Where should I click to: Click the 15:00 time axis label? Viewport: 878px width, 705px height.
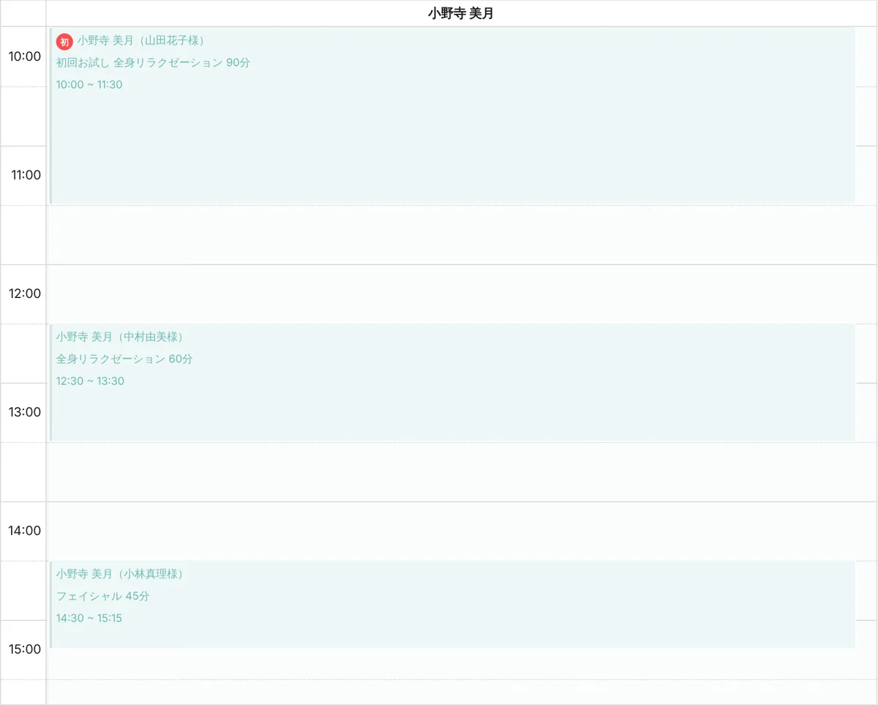(25, 649)
